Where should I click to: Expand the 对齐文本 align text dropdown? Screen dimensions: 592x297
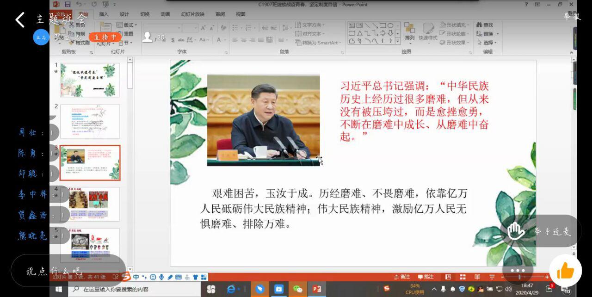[x=309, y=34]
